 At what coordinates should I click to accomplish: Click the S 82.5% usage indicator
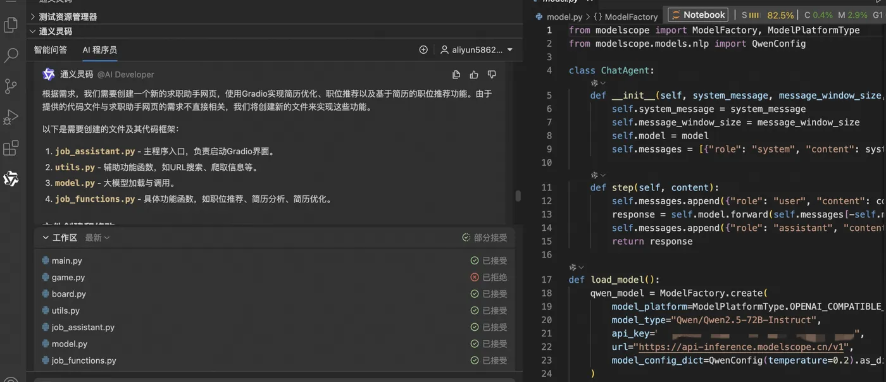coord(768,15)
